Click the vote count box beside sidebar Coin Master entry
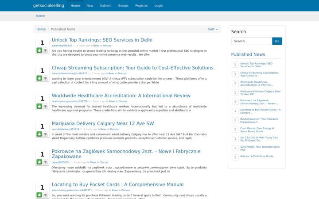 pyautogui.click(x=235, y=129)
